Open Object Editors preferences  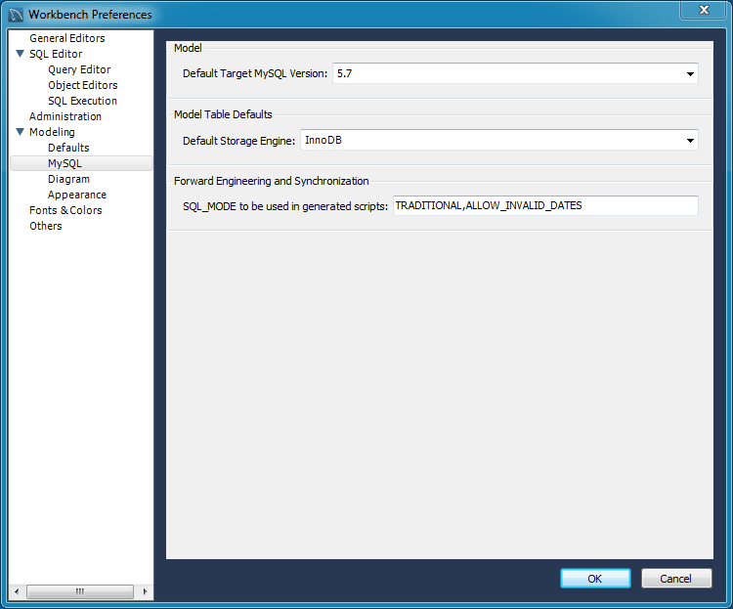pos(82,85)
